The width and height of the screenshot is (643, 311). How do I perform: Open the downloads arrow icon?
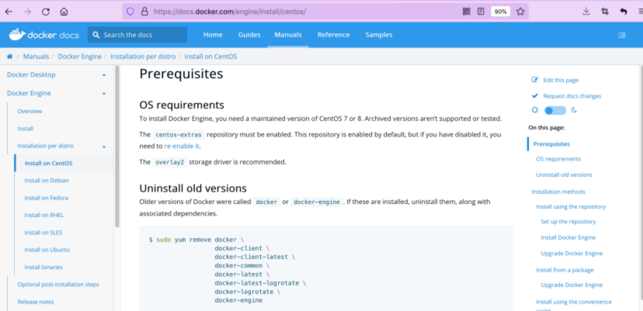click(x=586, y=12)
